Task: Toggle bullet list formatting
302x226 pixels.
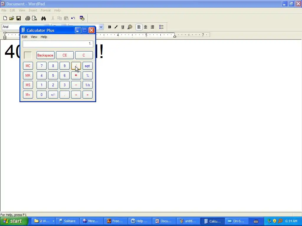Action: click(161, 27)
